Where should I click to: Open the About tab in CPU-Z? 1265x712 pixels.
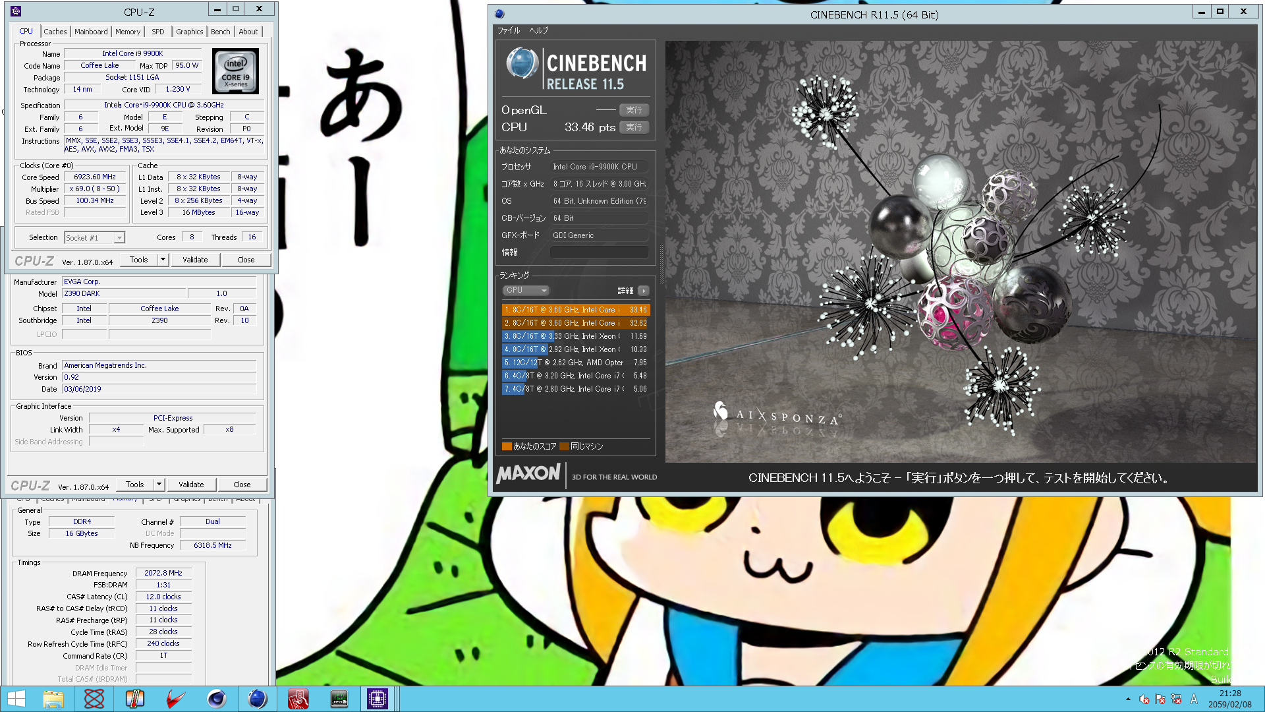(248, 32)
